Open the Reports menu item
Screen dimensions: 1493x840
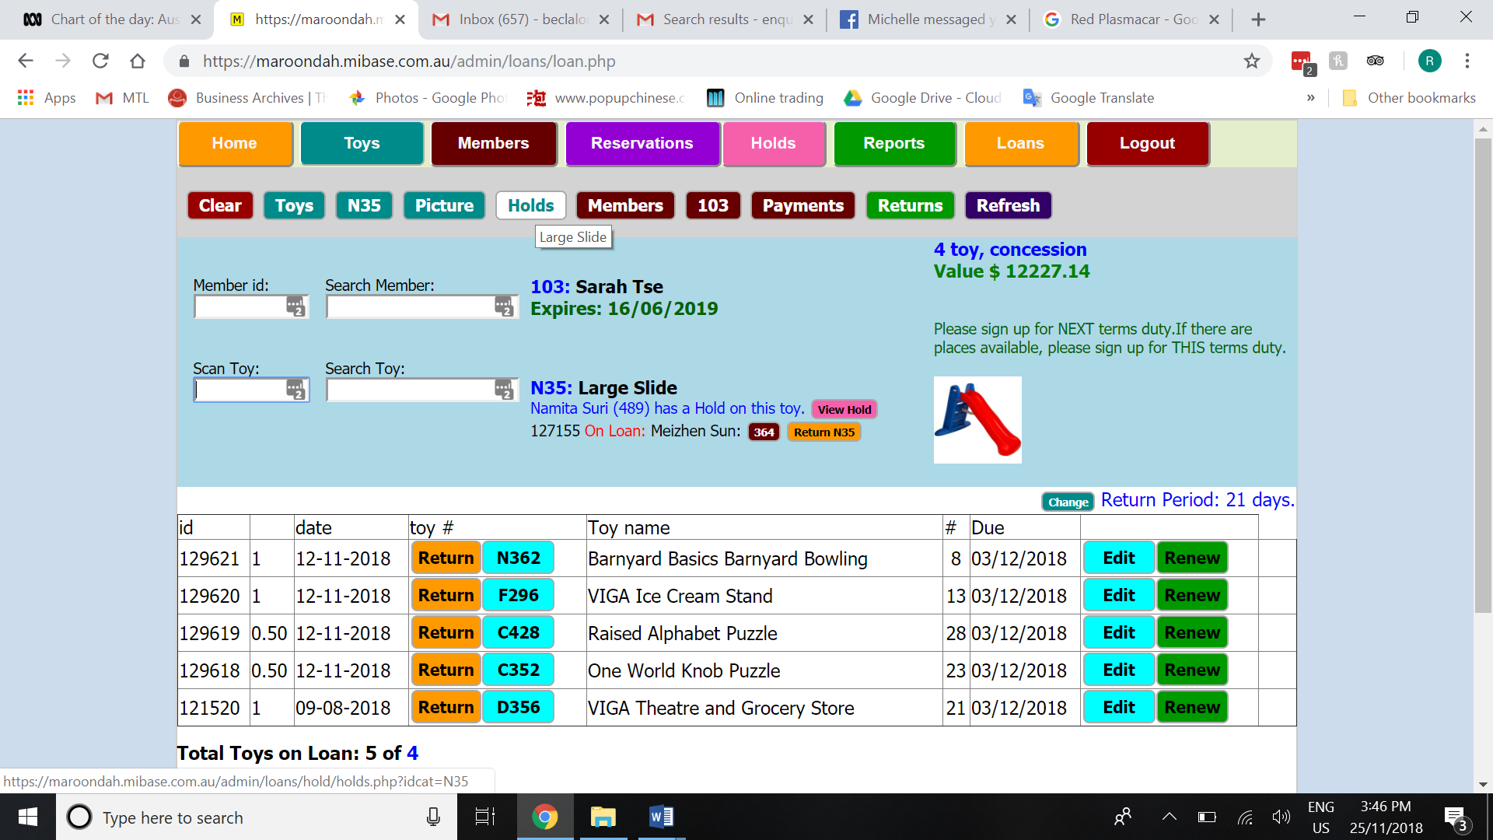[893, 143]
